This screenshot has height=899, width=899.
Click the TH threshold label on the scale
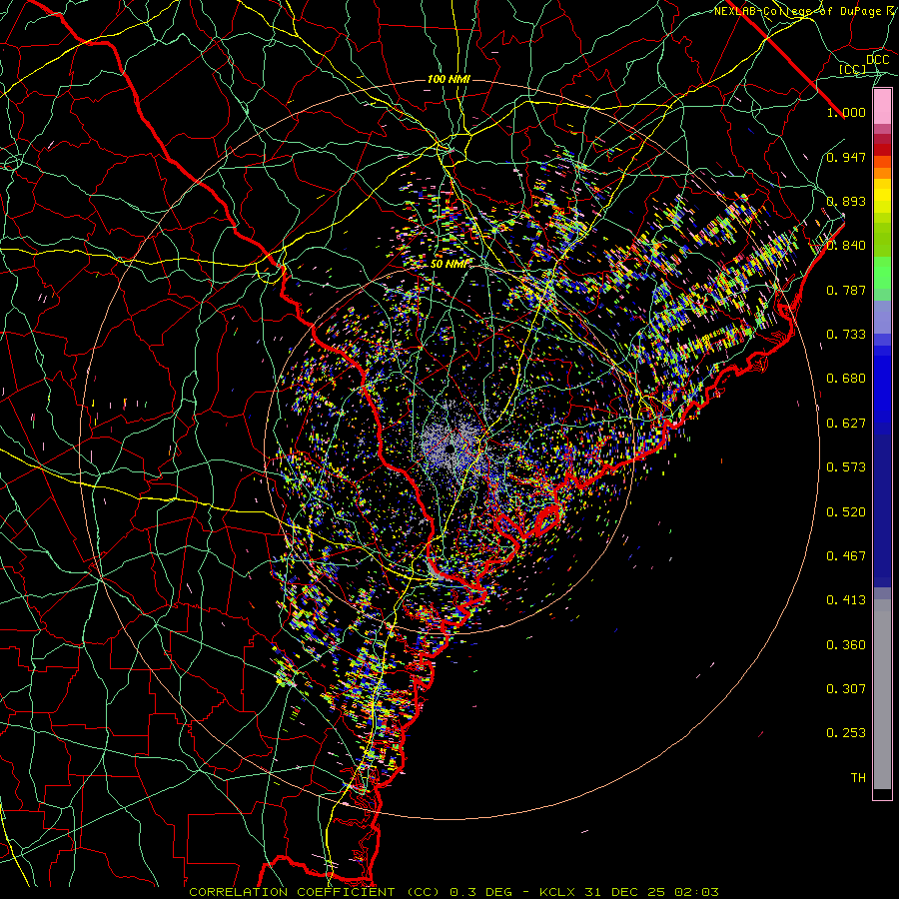[858, 778]
